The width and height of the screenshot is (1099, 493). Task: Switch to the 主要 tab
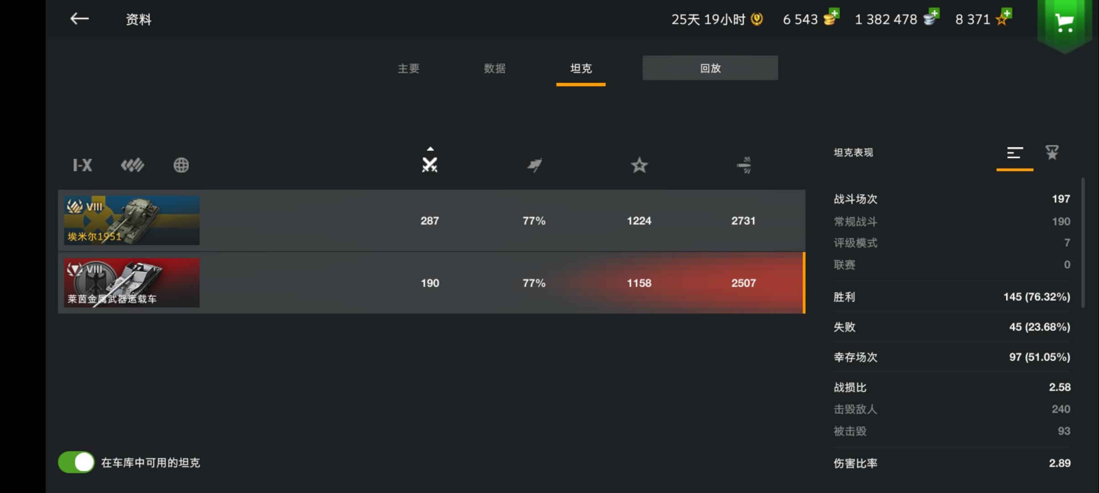pos(408,68)
